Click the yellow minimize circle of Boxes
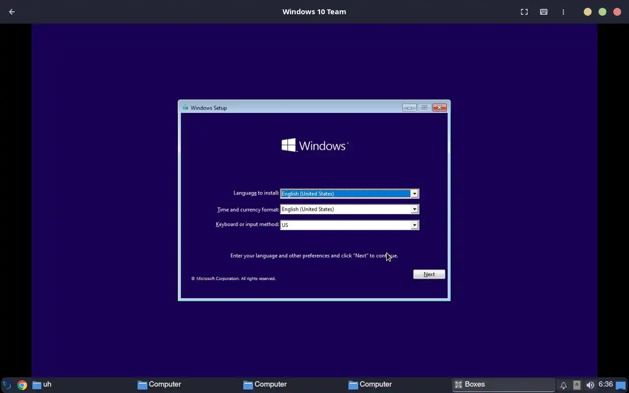Image resolution: width=629 pixels, height=393 pixels. tap(588, 12)
